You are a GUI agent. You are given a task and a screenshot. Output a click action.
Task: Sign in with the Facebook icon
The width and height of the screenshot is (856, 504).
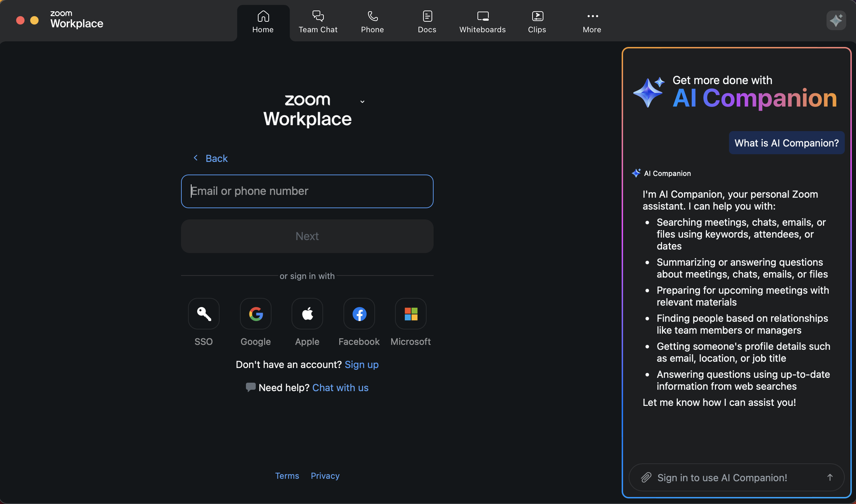tap(359, 314)
